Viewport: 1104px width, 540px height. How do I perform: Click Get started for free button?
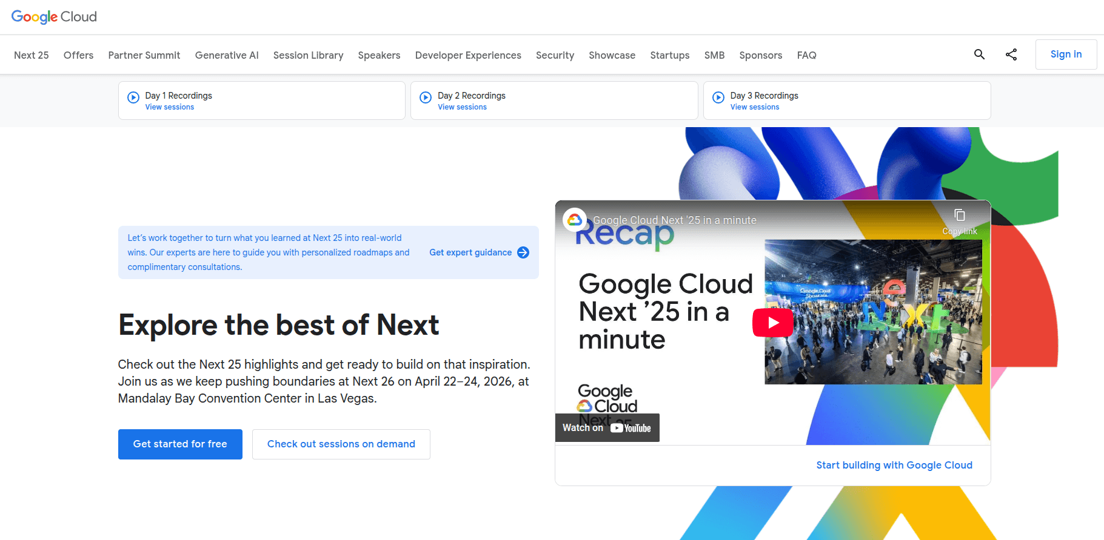point(180,444)
